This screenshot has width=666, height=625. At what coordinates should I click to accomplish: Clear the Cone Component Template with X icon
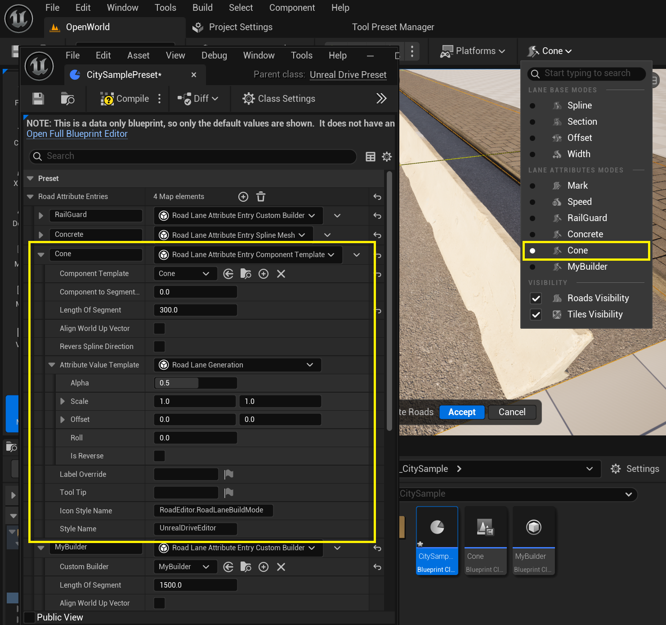[281, 274]
